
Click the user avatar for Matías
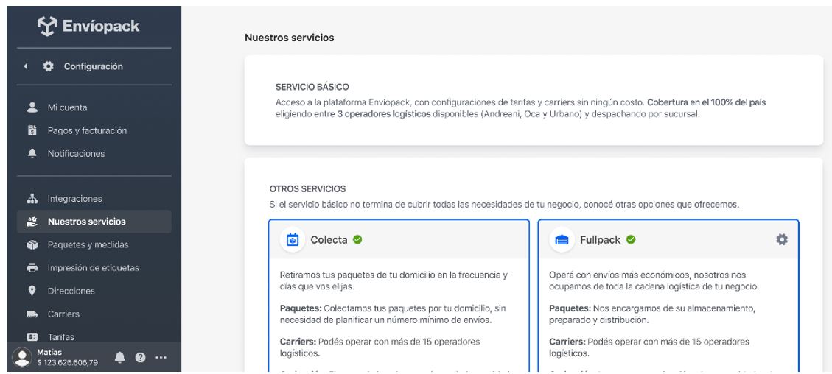pyautogui.click(x=22, y=358)
